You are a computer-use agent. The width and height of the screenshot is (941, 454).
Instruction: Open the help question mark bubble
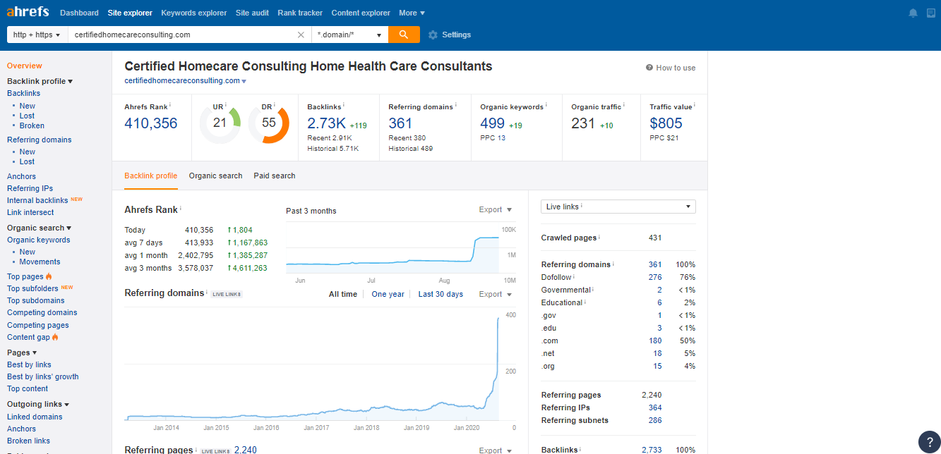[929, 442]
